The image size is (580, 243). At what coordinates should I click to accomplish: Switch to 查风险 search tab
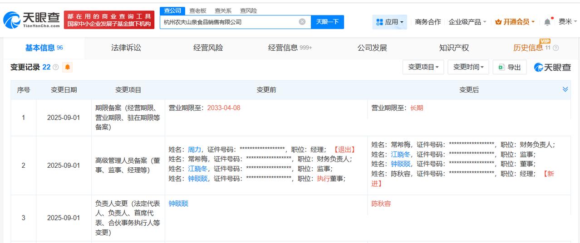coord(248,10)
